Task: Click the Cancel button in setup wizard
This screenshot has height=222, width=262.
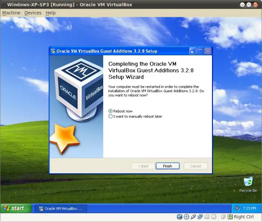Action: [x=196, y=166]
